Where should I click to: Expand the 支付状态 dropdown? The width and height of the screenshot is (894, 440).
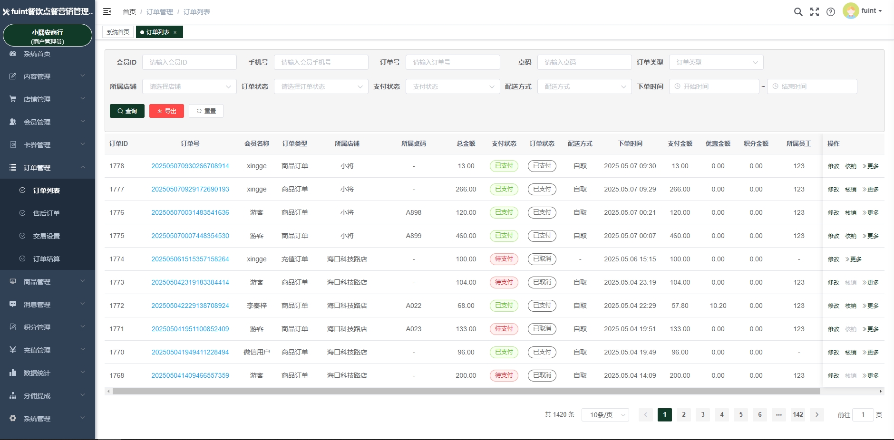click(452, 86)
